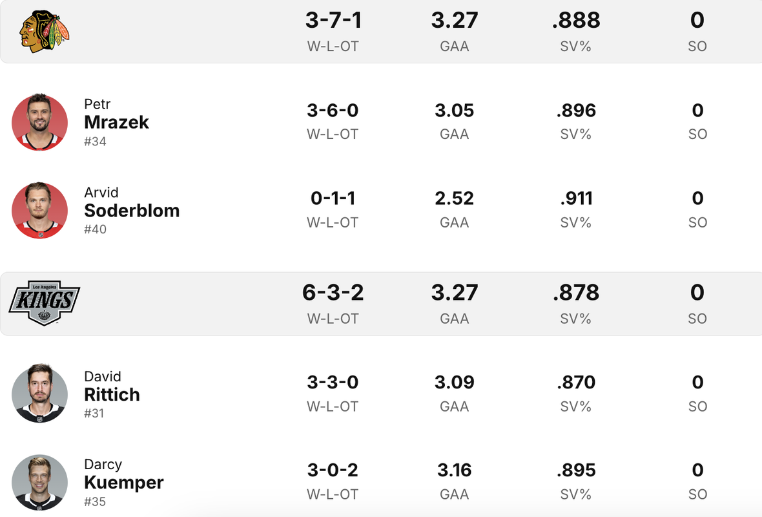Click Kuemper's 3-0-2 record
The height and width of the screenshot is (517, 762).
pos(333,470)
